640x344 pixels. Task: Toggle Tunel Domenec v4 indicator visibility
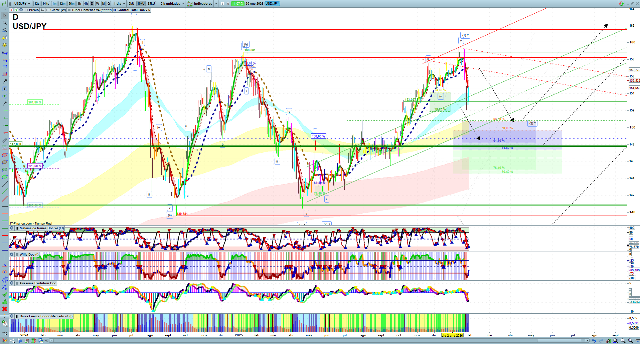tap(69, 10)
